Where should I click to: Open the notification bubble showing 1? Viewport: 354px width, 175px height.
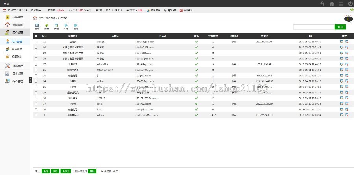348,19
